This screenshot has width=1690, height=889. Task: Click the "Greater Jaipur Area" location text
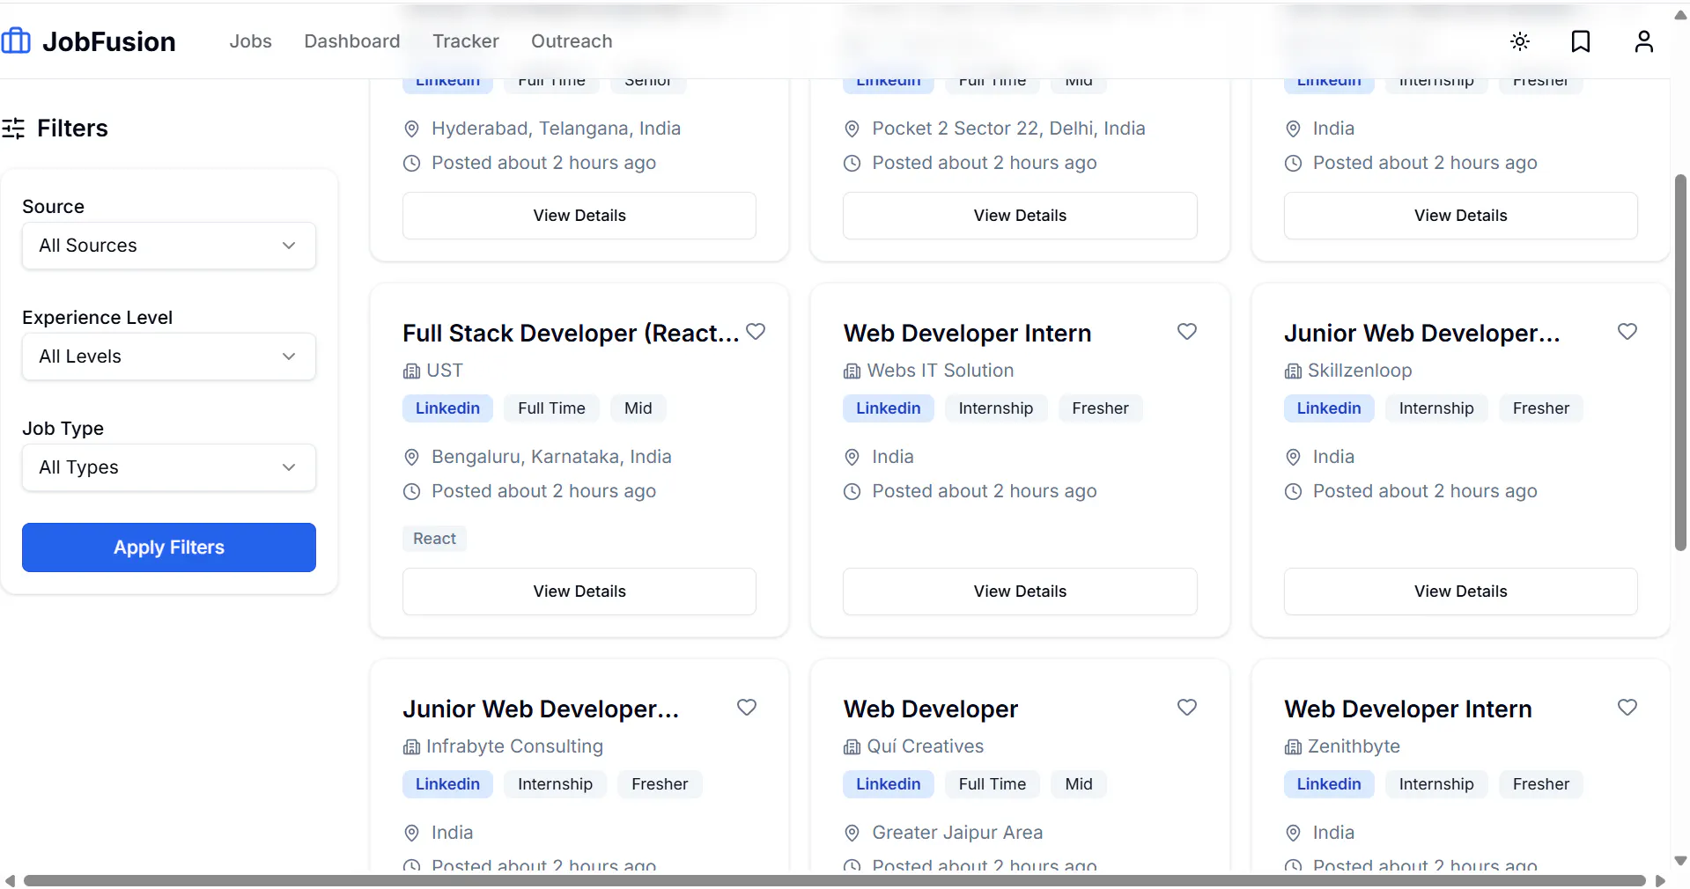pos(957,833)
